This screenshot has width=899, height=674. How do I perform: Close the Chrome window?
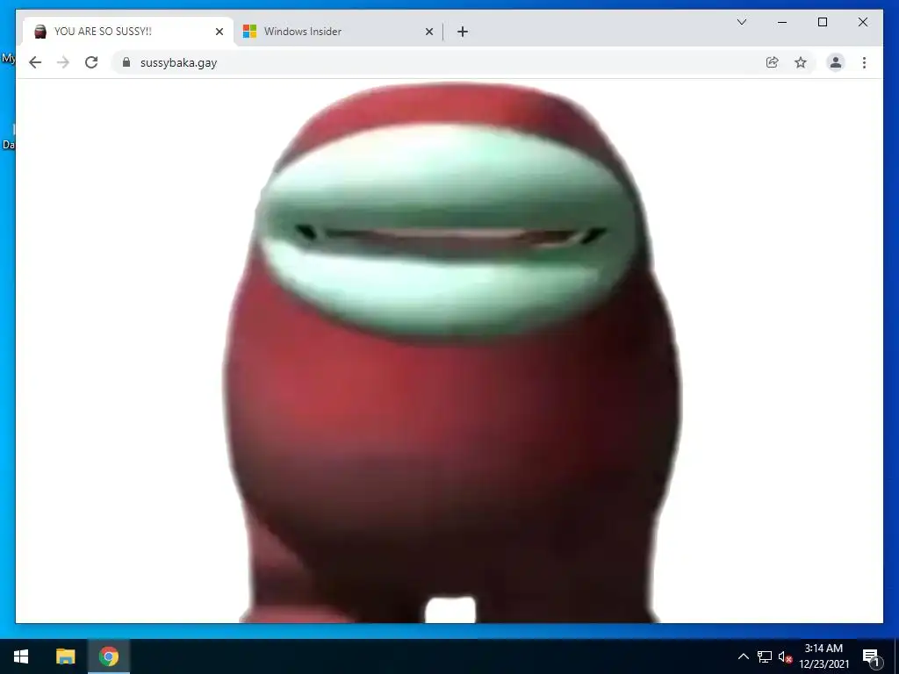[x=862, y=22]
